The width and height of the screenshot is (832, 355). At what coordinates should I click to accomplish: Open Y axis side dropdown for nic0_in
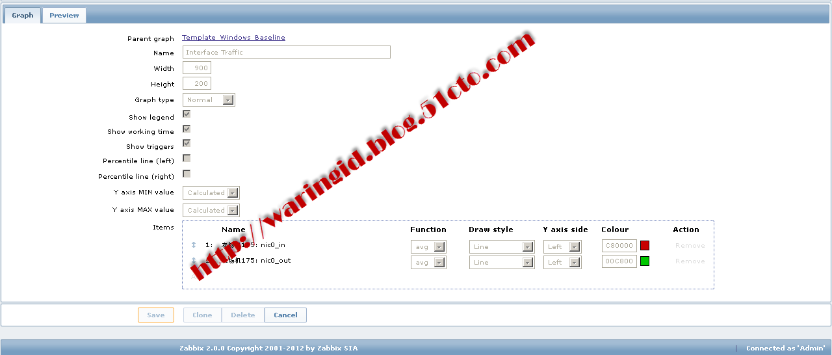pyautogui.click(x=562, y=246)
